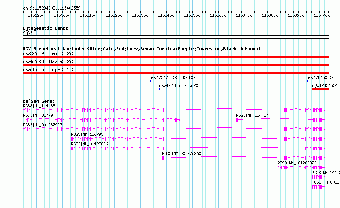Select the Cytogenetic Bands track title
This screenshot has width=340, height=208.
(45, 28)
